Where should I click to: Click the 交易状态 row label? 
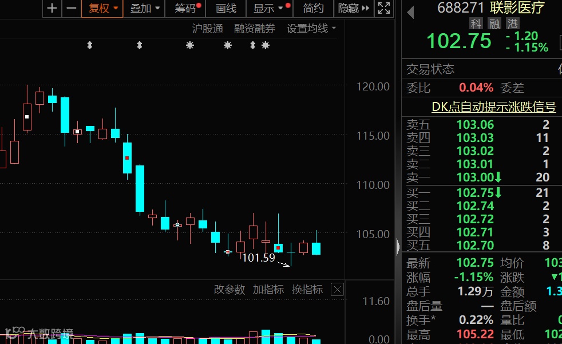(430, 69)
